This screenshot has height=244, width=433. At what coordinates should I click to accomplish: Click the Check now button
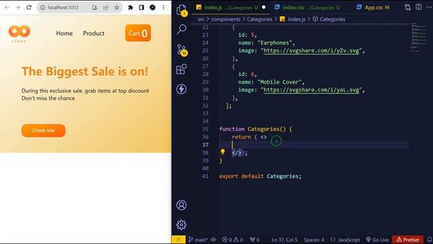(x=43, y=130)
